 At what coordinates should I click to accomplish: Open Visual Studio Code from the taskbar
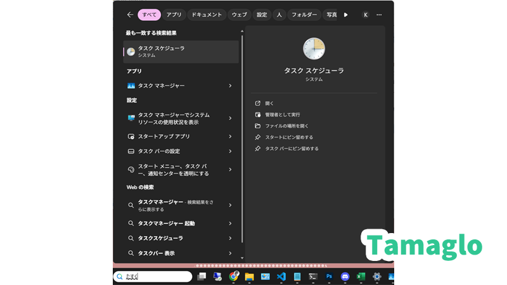pyautogui.click(x=281, y=277)
